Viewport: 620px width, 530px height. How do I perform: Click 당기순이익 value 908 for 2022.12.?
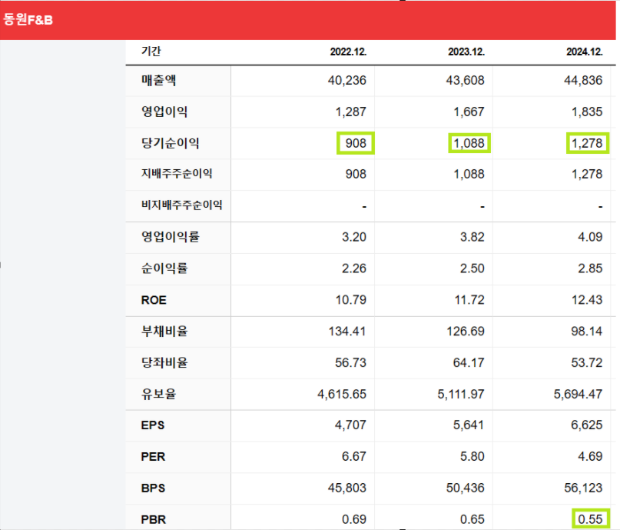tap(356, 143)
